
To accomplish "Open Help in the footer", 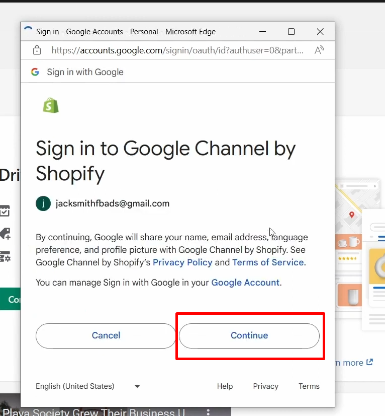I will 225,386.
